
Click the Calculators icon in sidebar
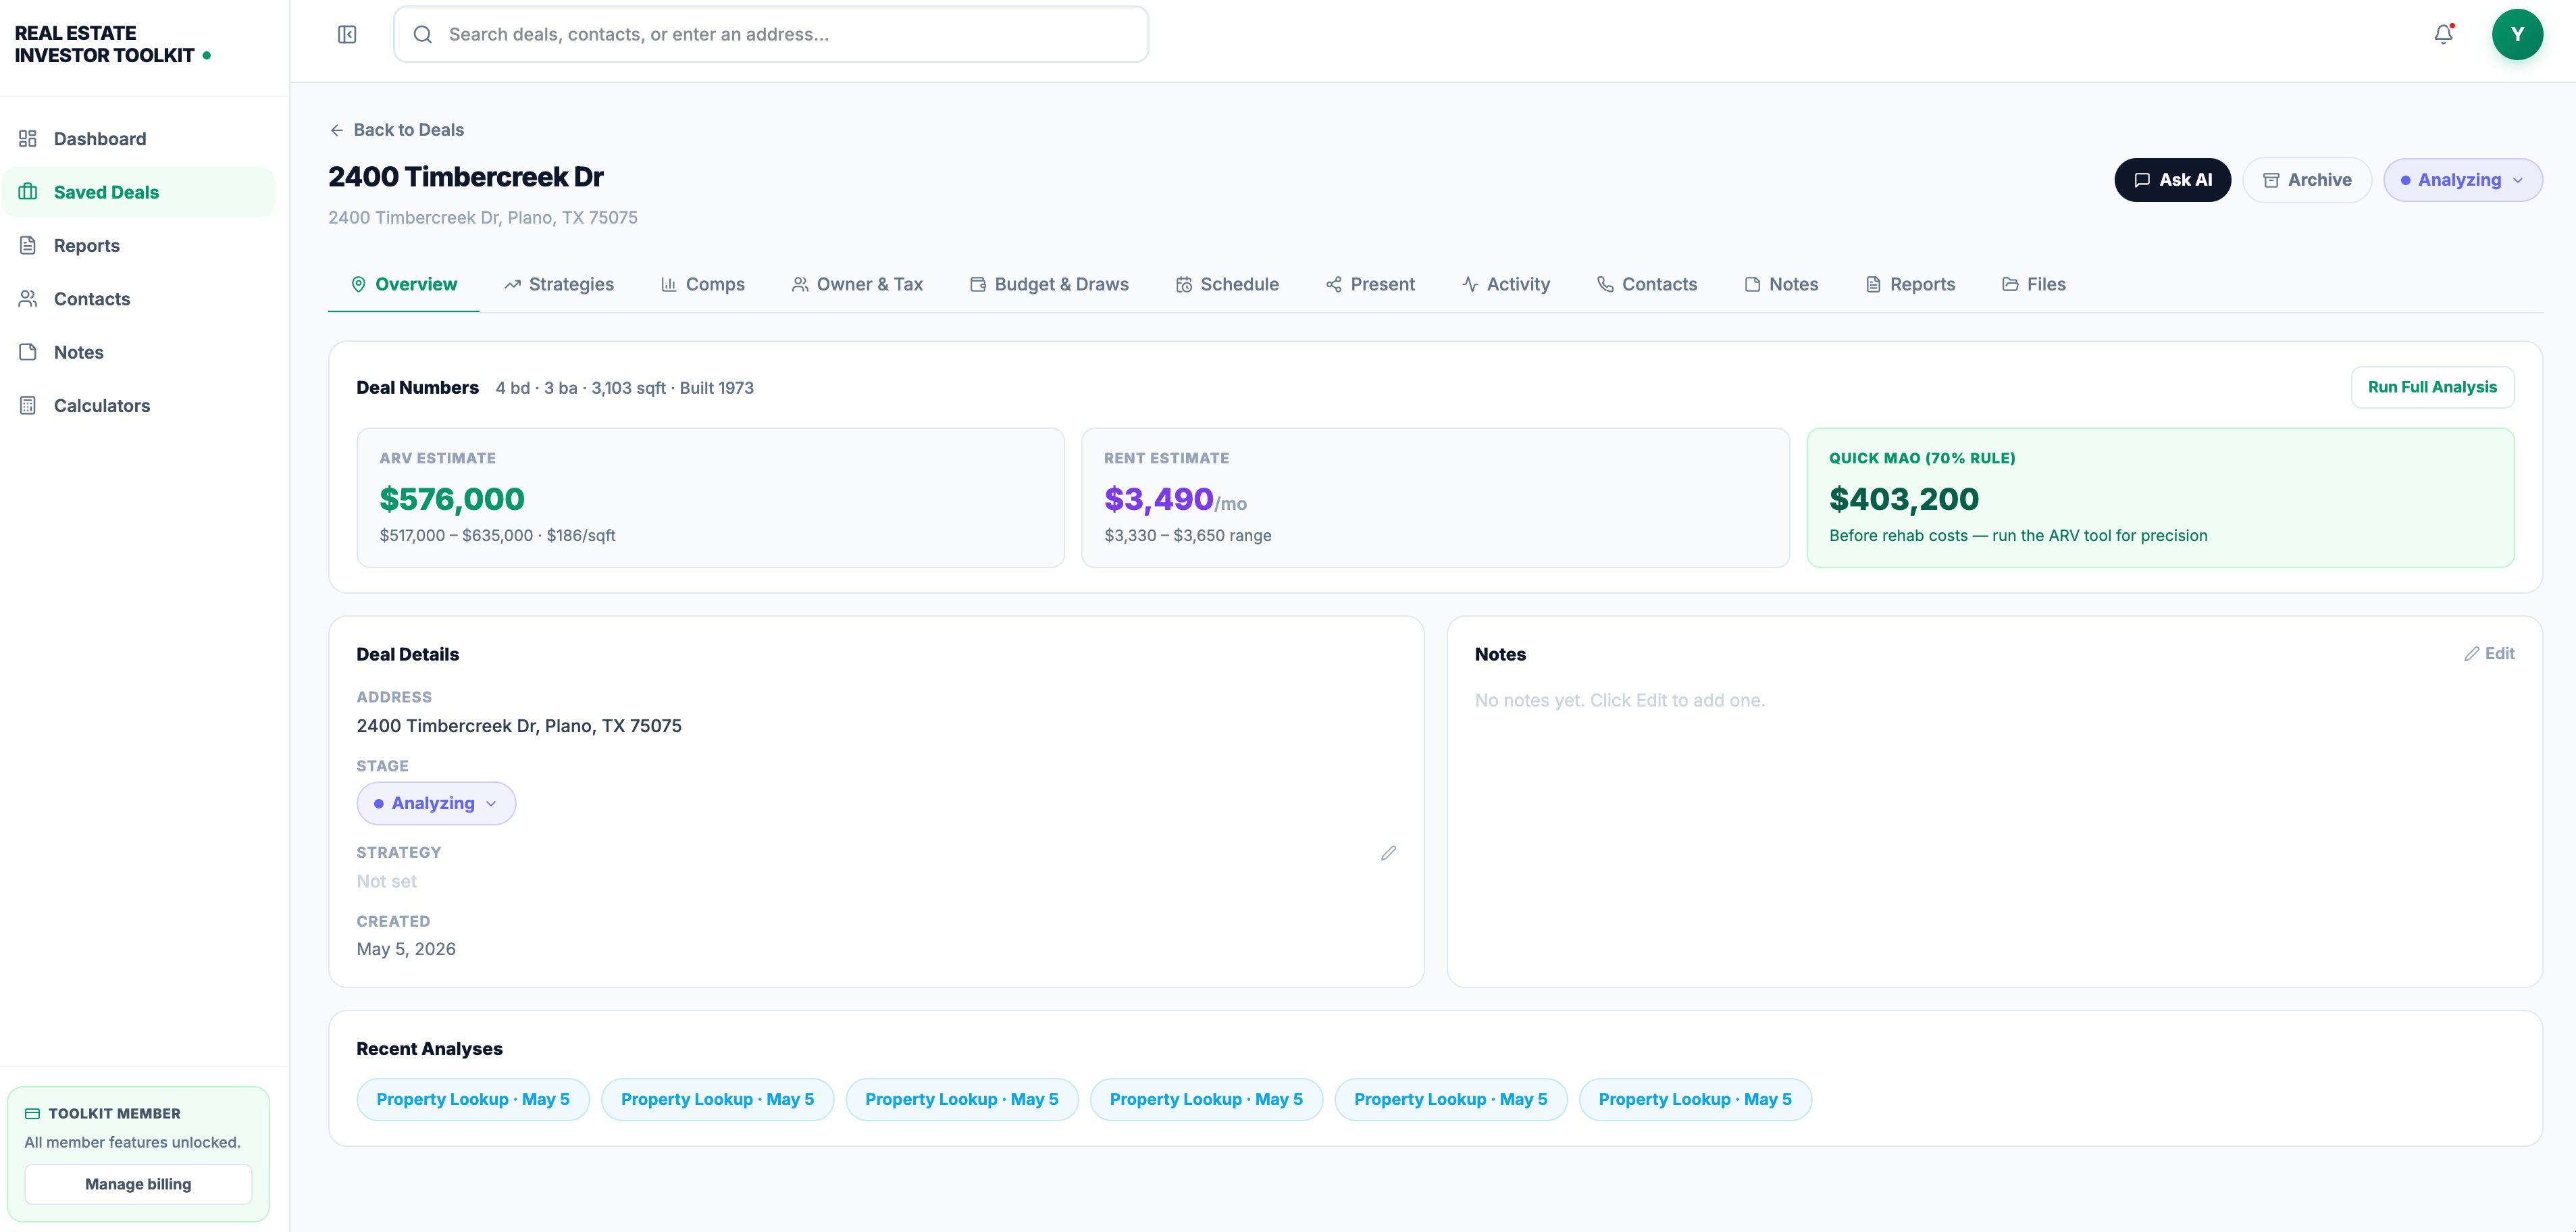coord(28,405)
